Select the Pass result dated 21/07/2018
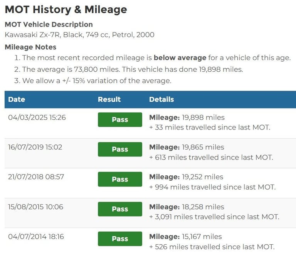 tap(120, 179)
